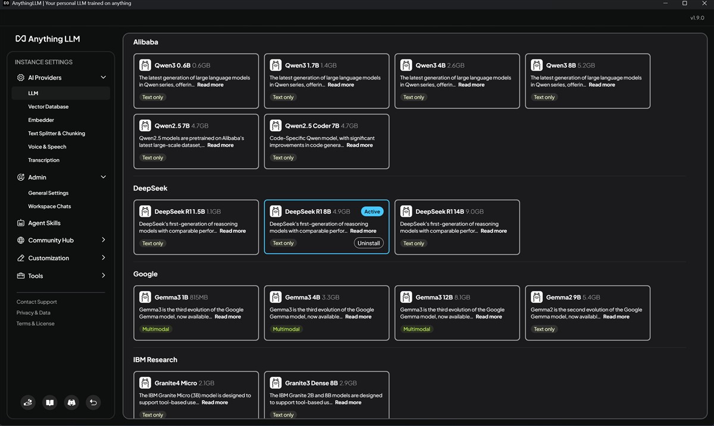Click the AnythingLLM logo
This screenshot has height=426, width=714.
pyautogui.click(x=48, y=39)
